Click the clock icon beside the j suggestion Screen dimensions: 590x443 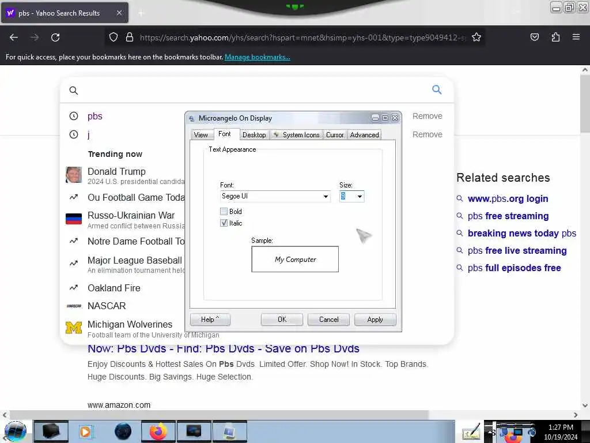coord(74,134)
